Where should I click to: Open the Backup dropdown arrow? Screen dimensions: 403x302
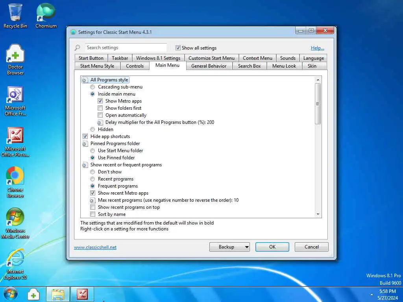pos(246,247)
